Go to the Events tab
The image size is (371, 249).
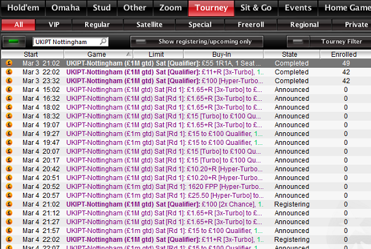point(298,8)
